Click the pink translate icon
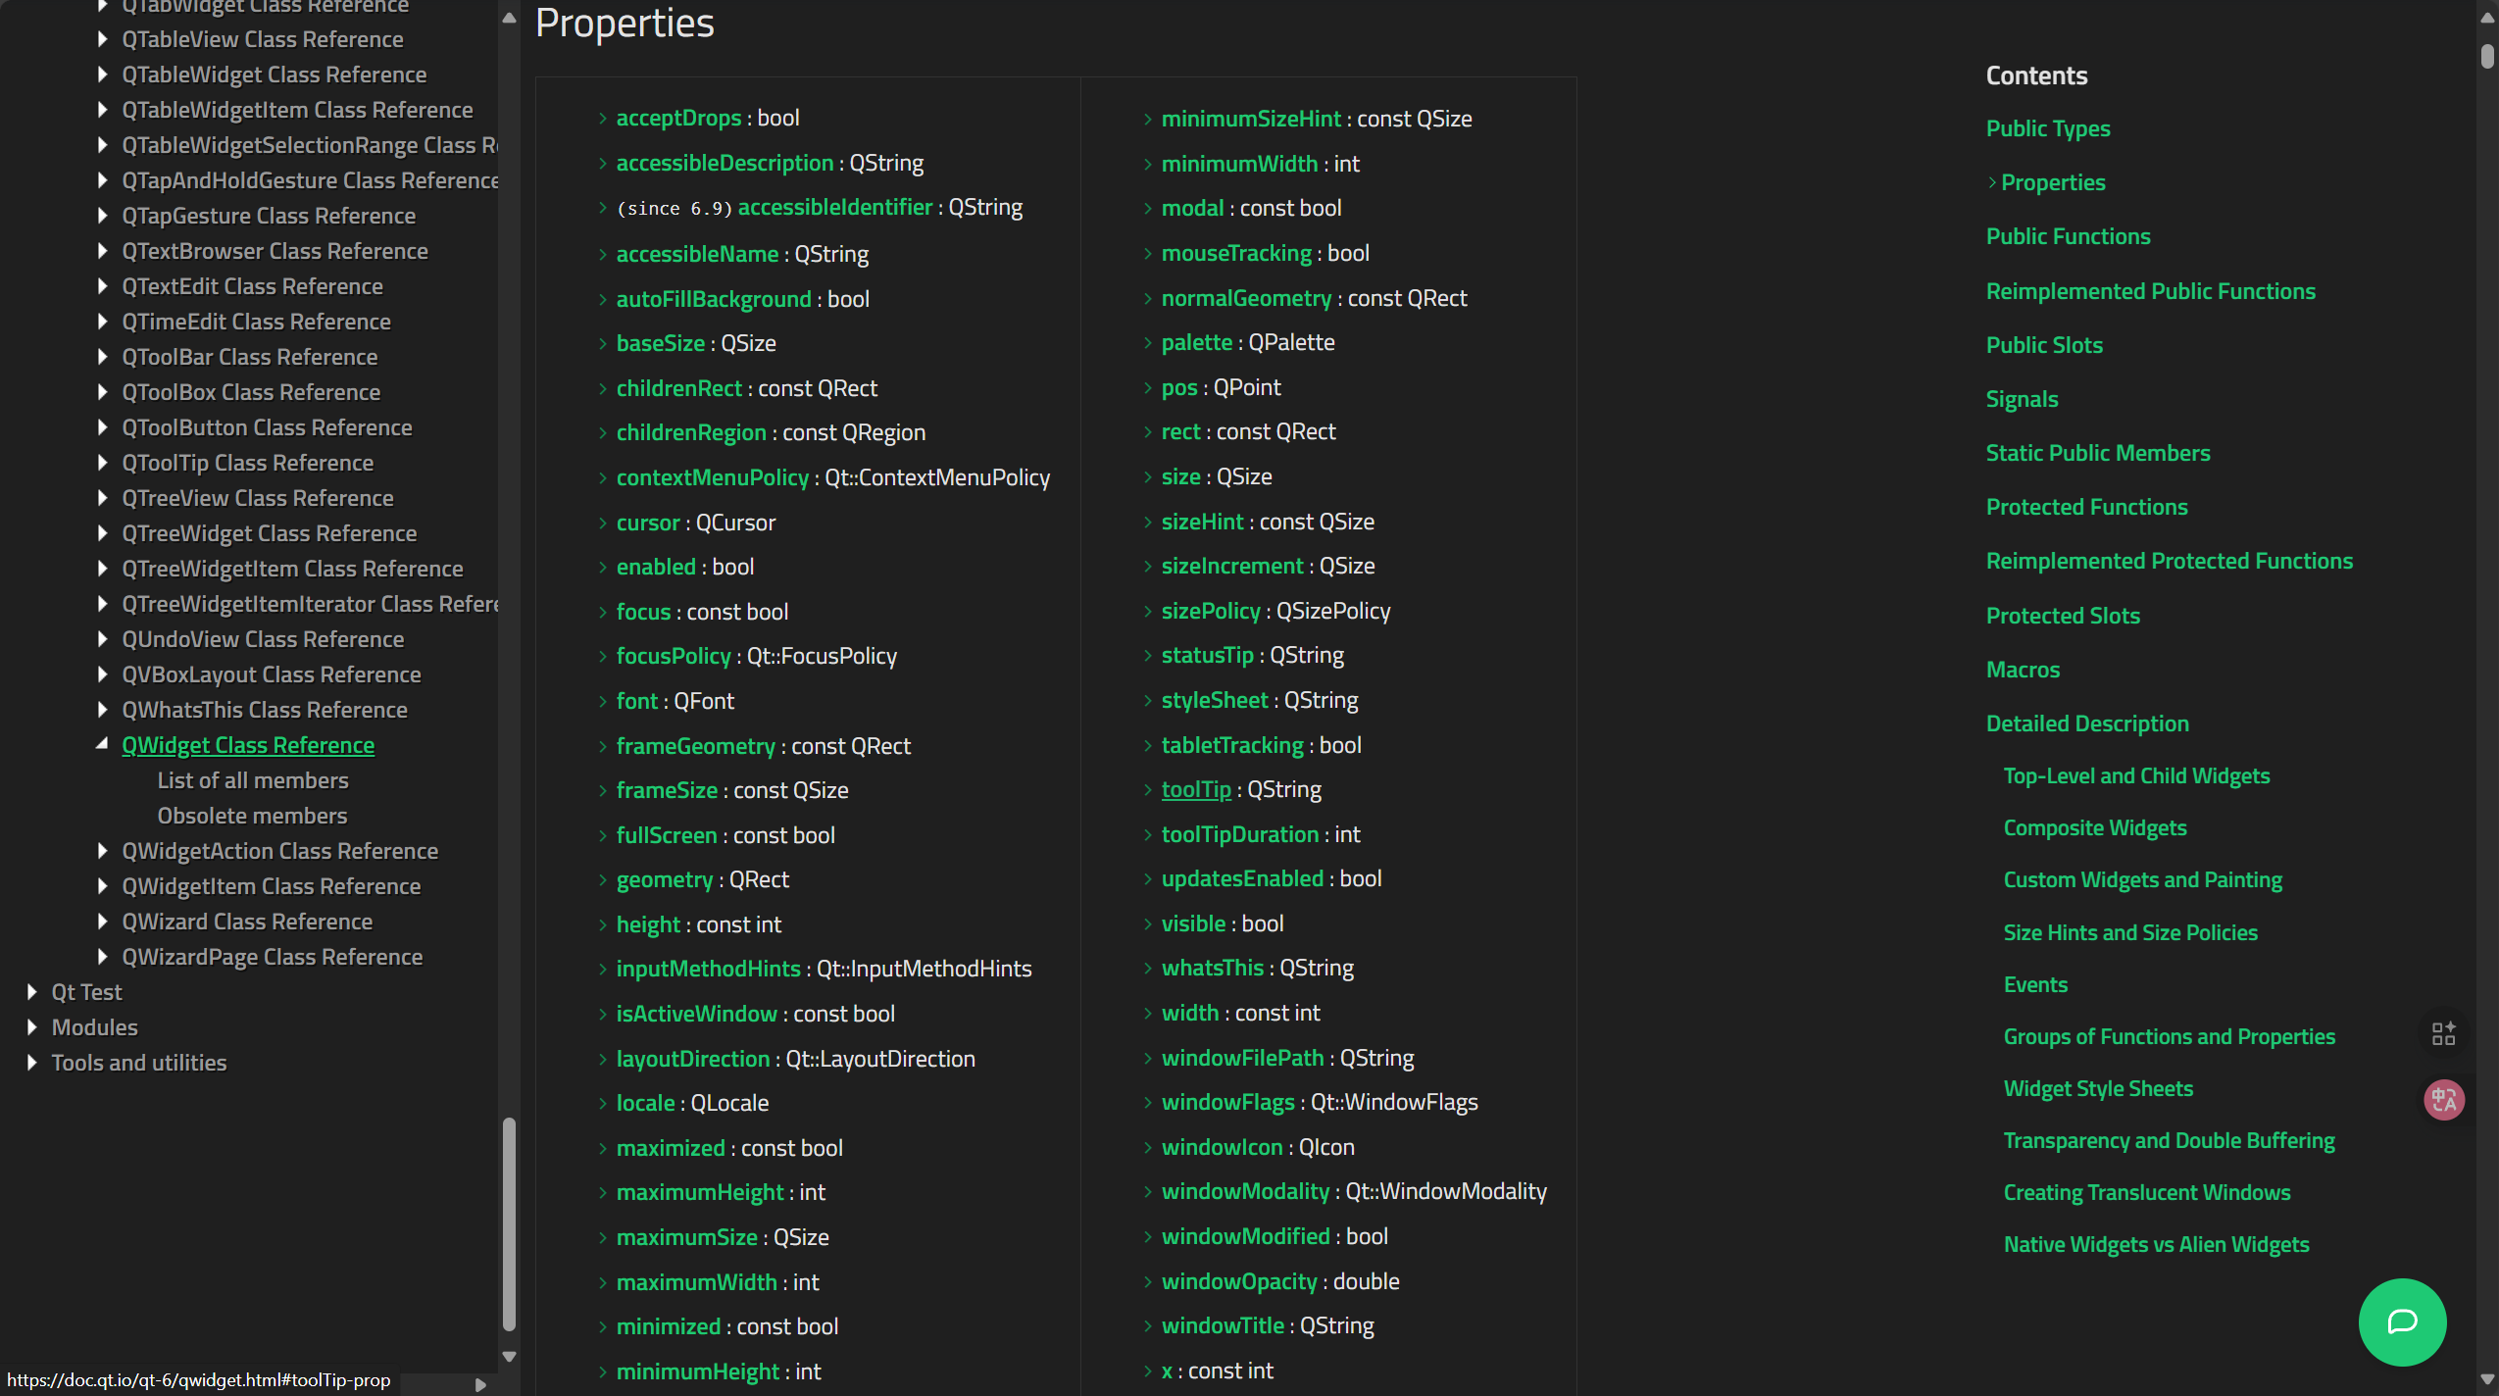 [x=2443, y=1099]
